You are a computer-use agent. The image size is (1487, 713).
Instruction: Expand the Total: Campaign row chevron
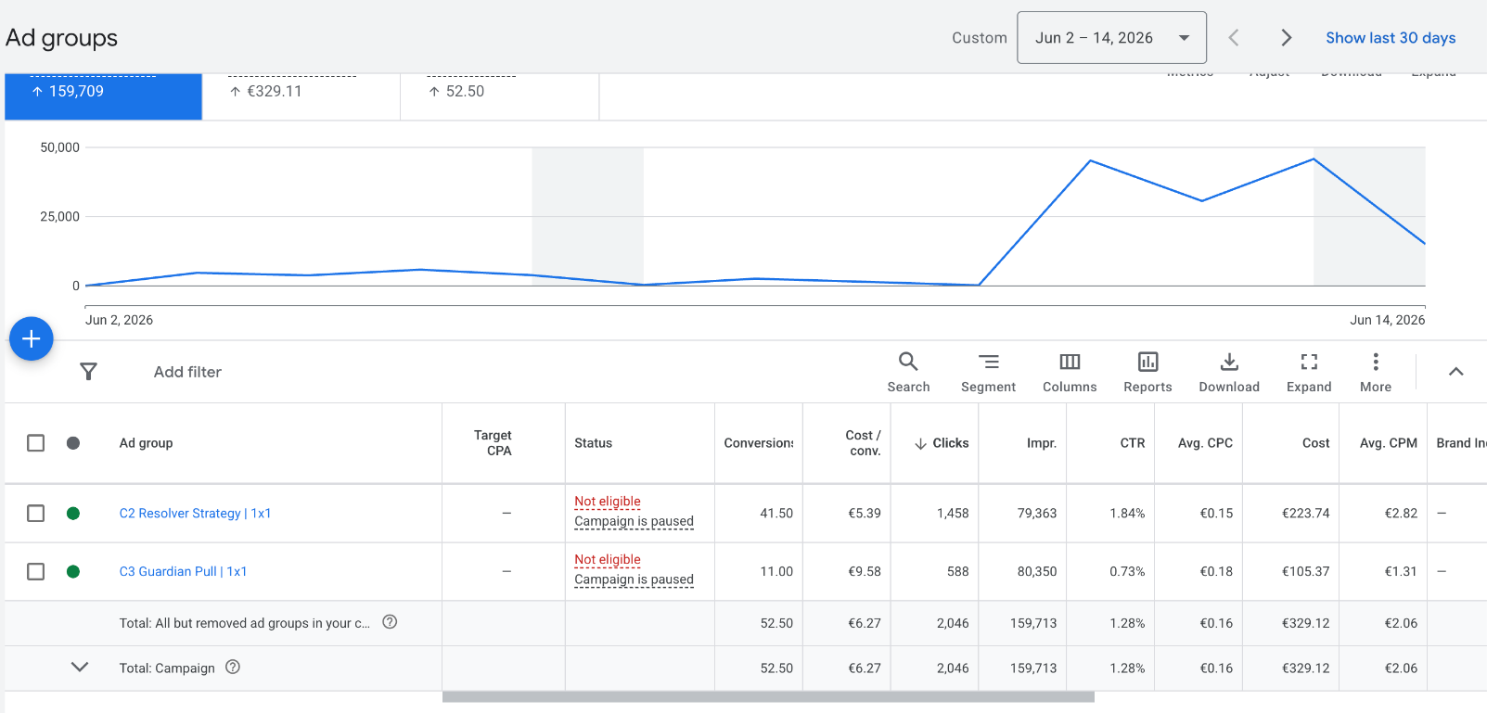(x=80, y=667)
